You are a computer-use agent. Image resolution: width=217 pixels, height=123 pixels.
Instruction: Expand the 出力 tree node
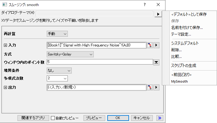5,87
